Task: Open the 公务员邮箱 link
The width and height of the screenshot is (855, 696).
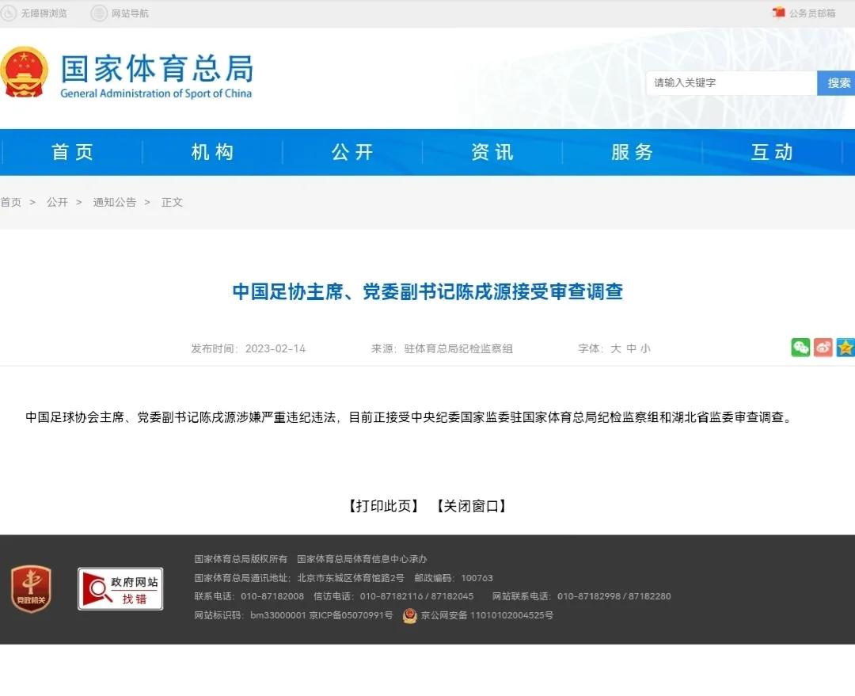Action: pos(812,13)
